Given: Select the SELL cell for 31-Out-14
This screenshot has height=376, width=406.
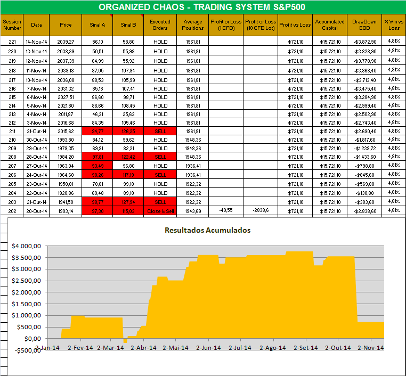Looking at the screenshot, I should pos(160,131).
